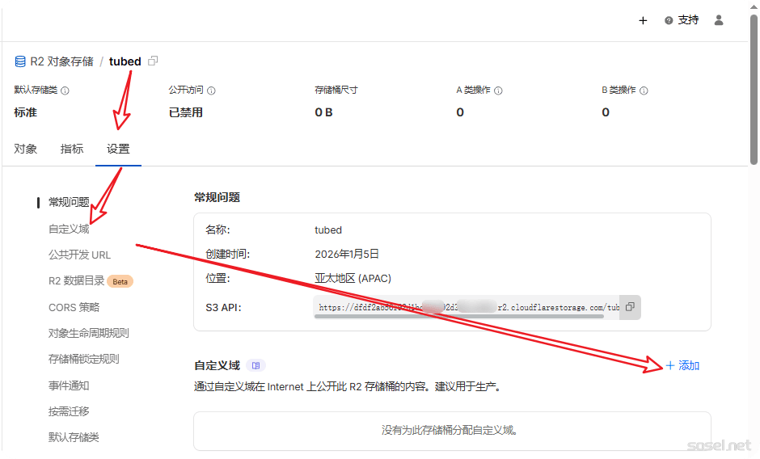Open the user account profile icon
The width and height of the screenshot is (760, 459).
pyautogui.click(x=719, y=20)
